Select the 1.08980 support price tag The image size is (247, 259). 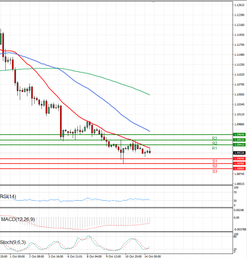coord(239,163)
